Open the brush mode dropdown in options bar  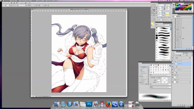coord(22,5)
